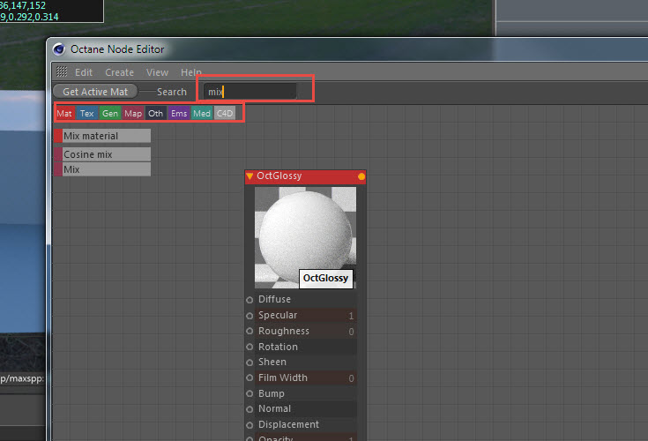The width and height of the screenshot is (648, 441).
Task: Toggle the blue Tex filter button
Action: [86, 113]
